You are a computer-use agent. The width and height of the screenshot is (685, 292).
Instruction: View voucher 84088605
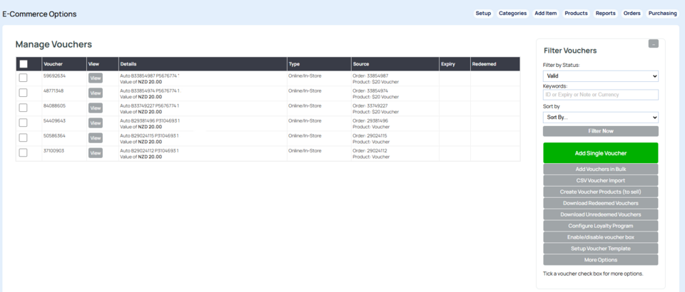pos(95,108)
